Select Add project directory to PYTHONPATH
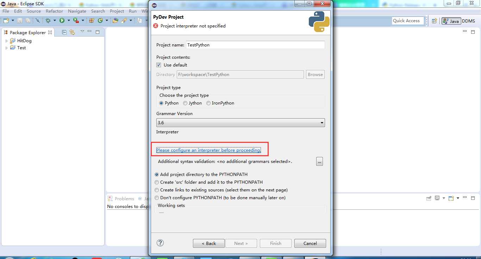The height and width of the screenshot is (259, 481). (x=157, y=175)
